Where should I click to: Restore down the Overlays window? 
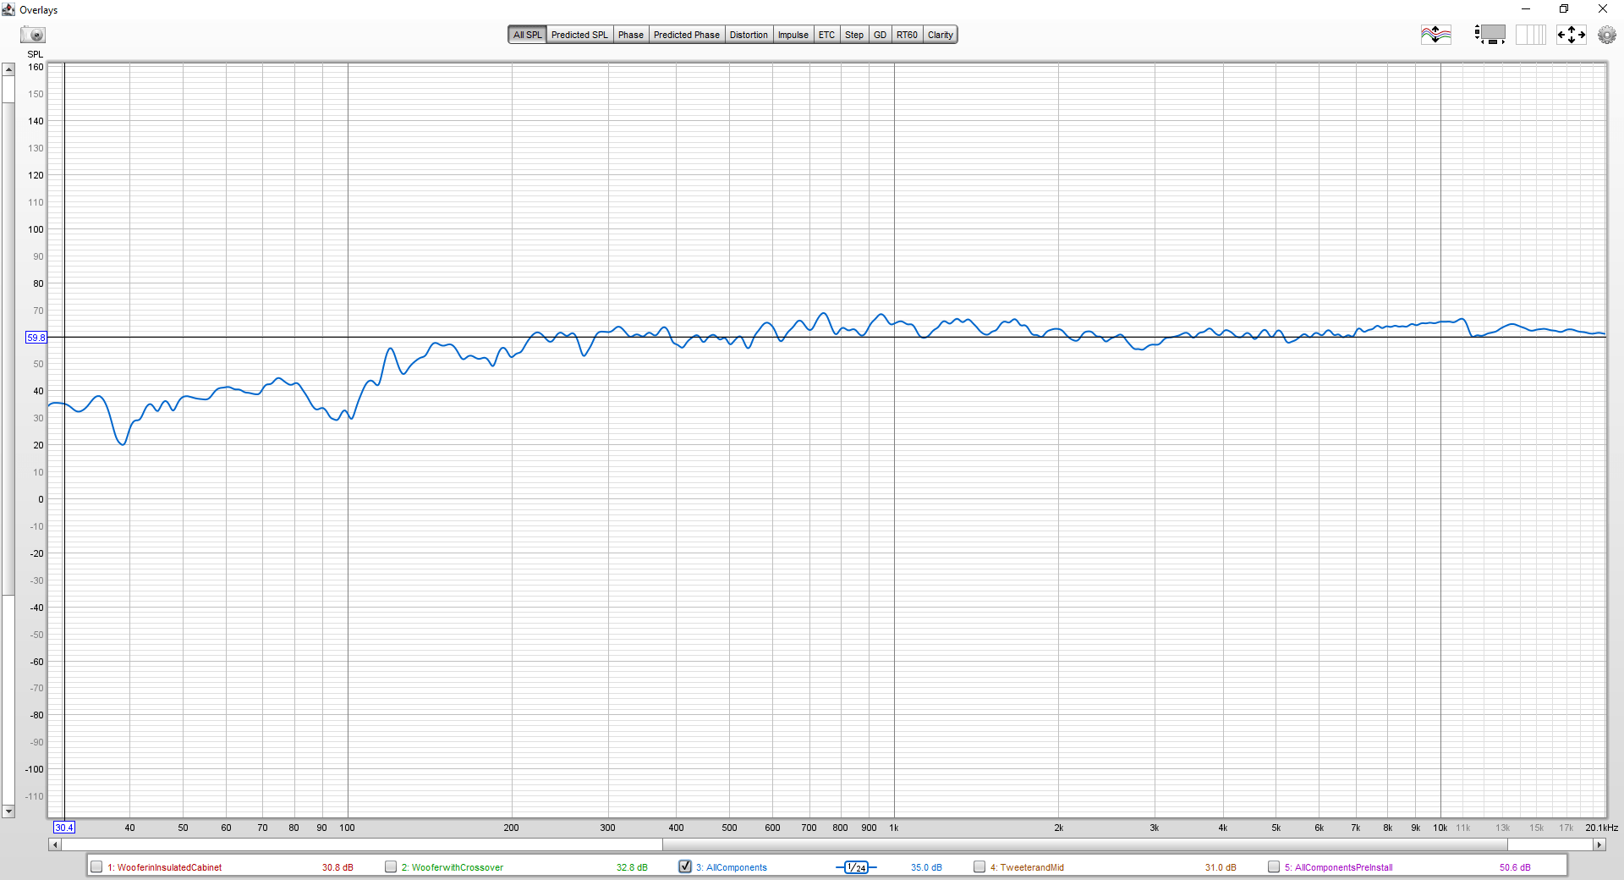click(1564, 9)
